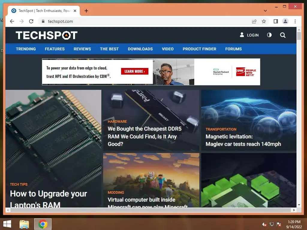Click the vertical scrollbar thumb
The image size is (307, 230).
(x=299, y=36)
